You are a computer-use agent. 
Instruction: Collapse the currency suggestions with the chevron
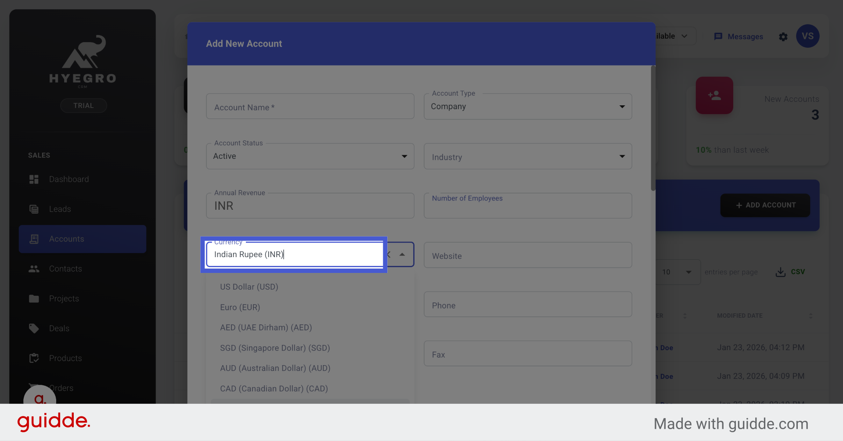(402, 254)
